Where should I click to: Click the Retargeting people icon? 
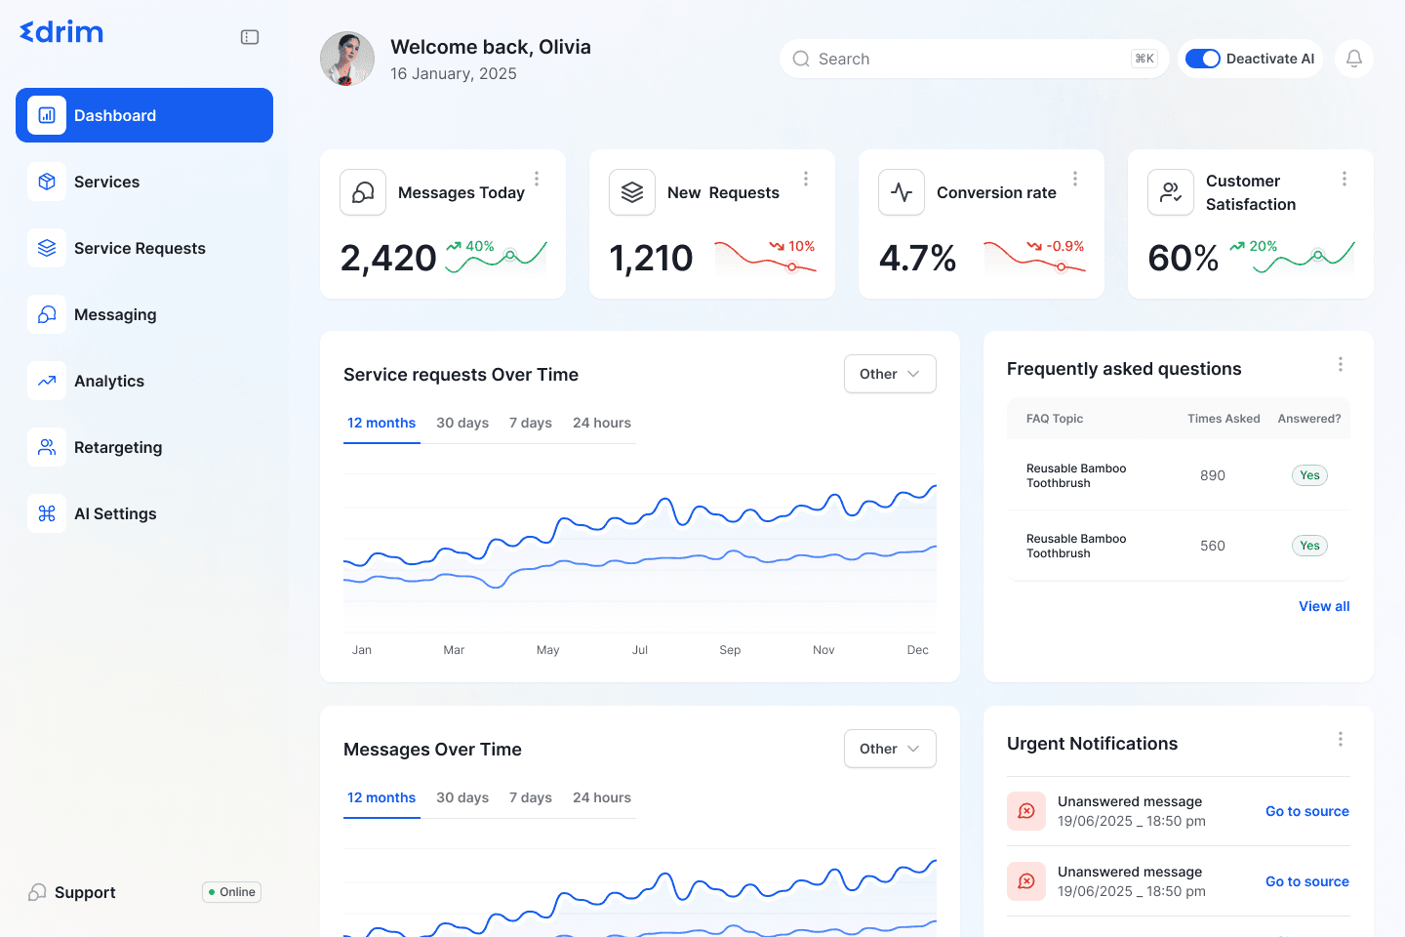click(47, 447)
